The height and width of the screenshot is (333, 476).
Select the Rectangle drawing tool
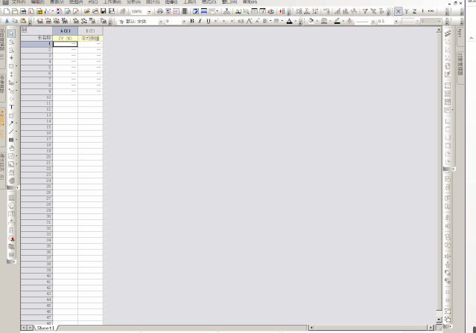(x=11, y=139)
